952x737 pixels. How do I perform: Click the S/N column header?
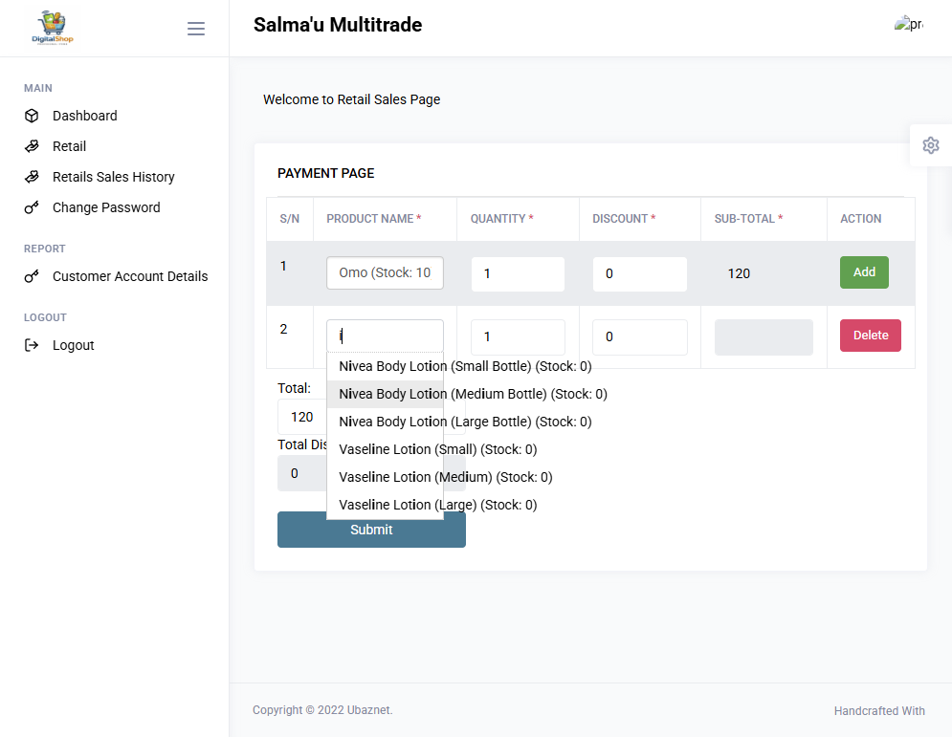(290, 219)
